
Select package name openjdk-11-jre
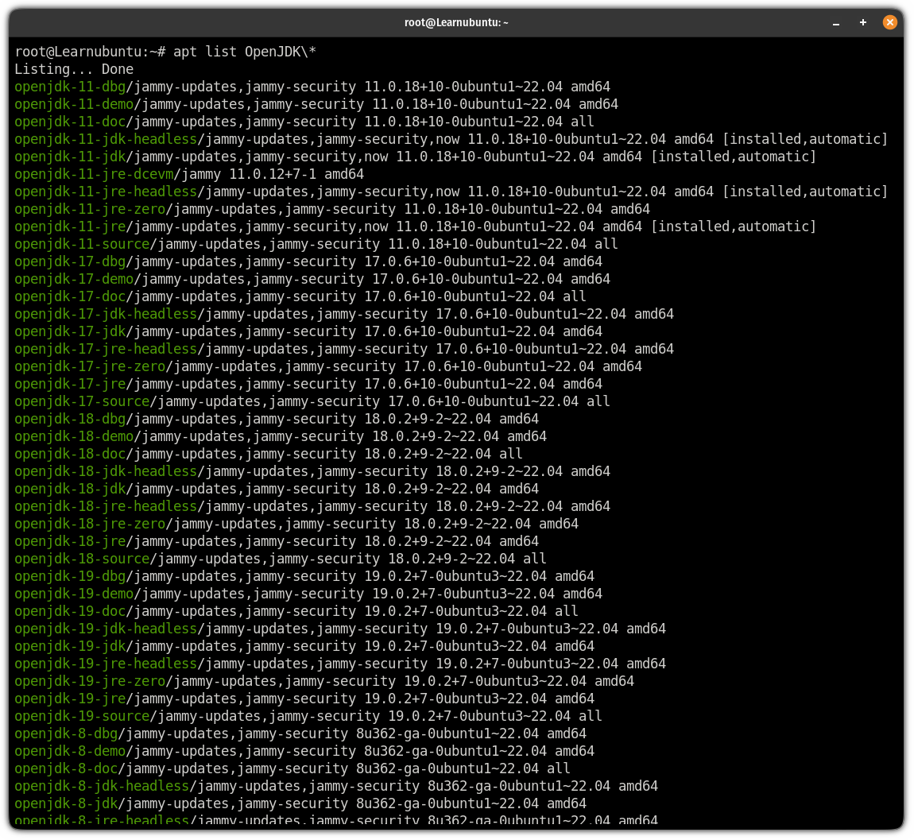[x=70, y=226]
